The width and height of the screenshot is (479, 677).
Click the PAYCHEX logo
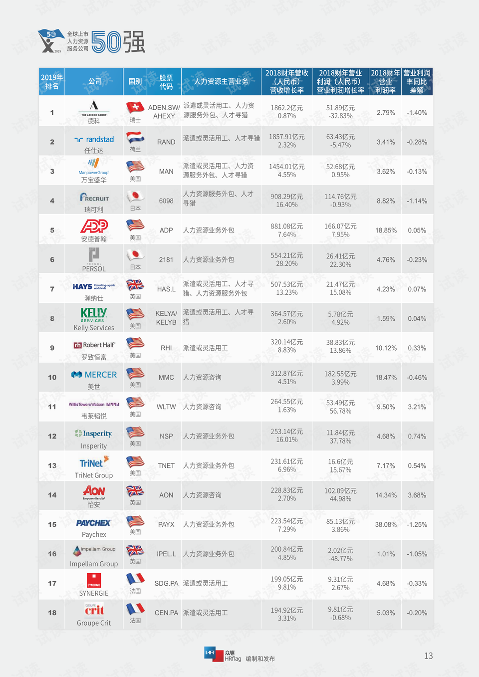click(93, 523)
